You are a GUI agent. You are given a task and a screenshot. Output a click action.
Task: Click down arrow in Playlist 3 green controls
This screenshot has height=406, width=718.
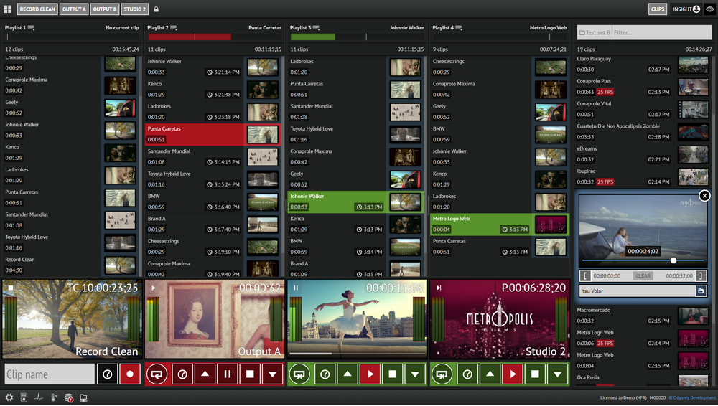(x=415, y=374)
